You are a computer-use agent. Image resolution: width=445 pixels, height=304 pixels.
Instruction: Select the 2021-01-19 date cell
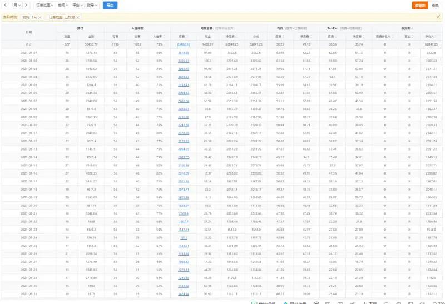(29, 197)
